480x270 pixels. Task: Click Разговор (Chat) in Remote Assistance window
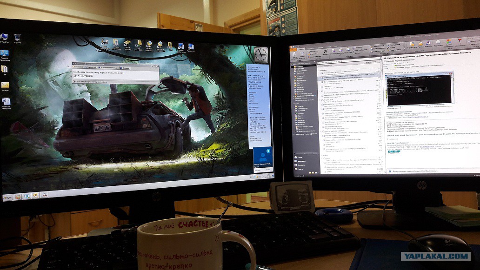click(80, 67)
